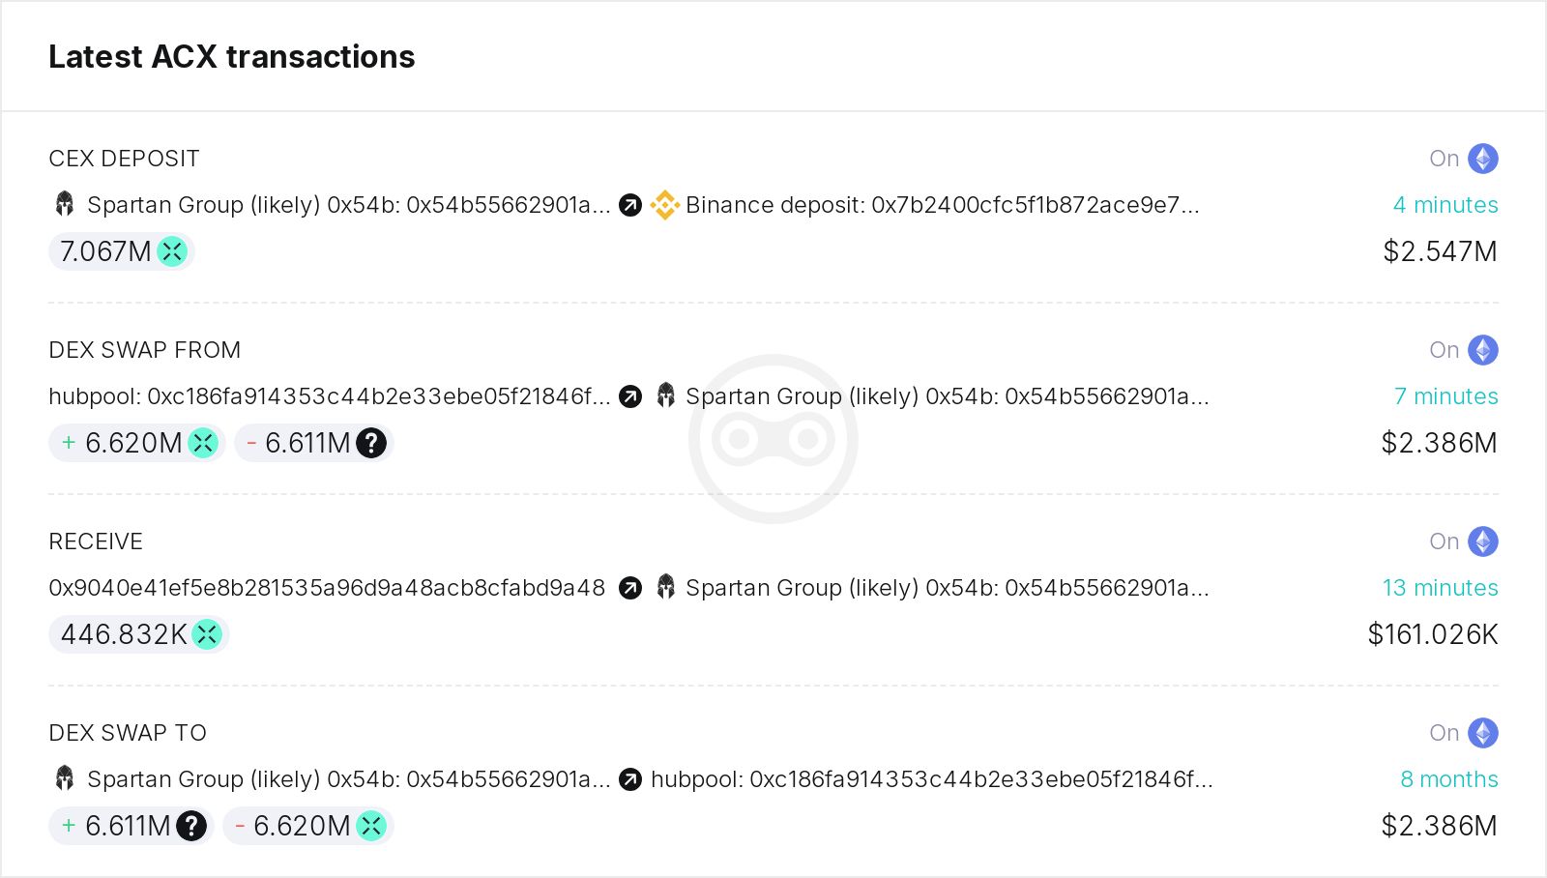Click the Ethereum icon in DEX SWAP FROM row
1547x878 pixels.
(1483, 350)
